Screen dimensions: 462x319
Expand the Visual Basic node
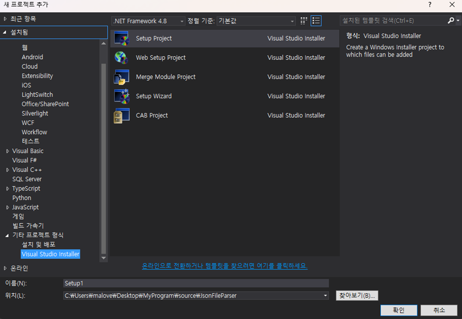coord(8,151)
